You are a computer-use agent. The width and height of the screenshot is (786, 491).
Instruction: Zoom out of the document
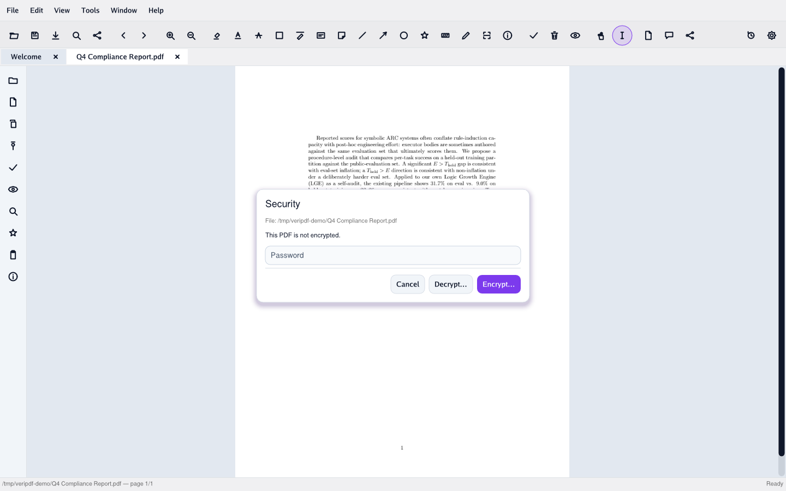pyautogui.click(x=191, y=35)
